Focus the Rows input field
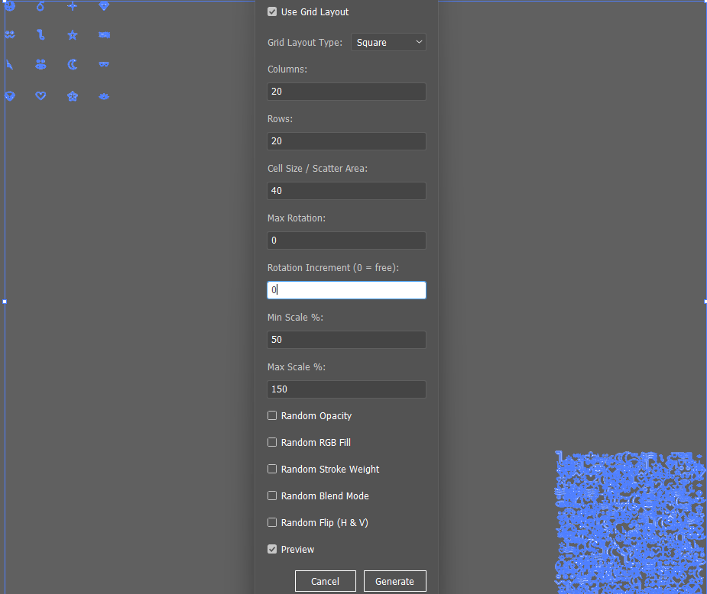Viewport: 707px width, 594px height. 346,141
